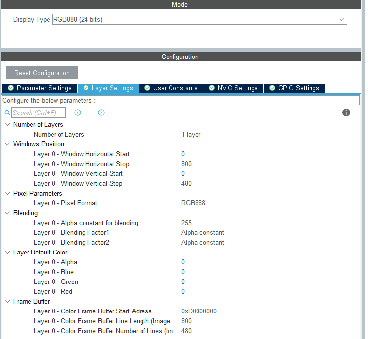Select 'Layer 0 - Window Horizontal Stop' label
Screen dimensions: 368x339
[82, 164]
